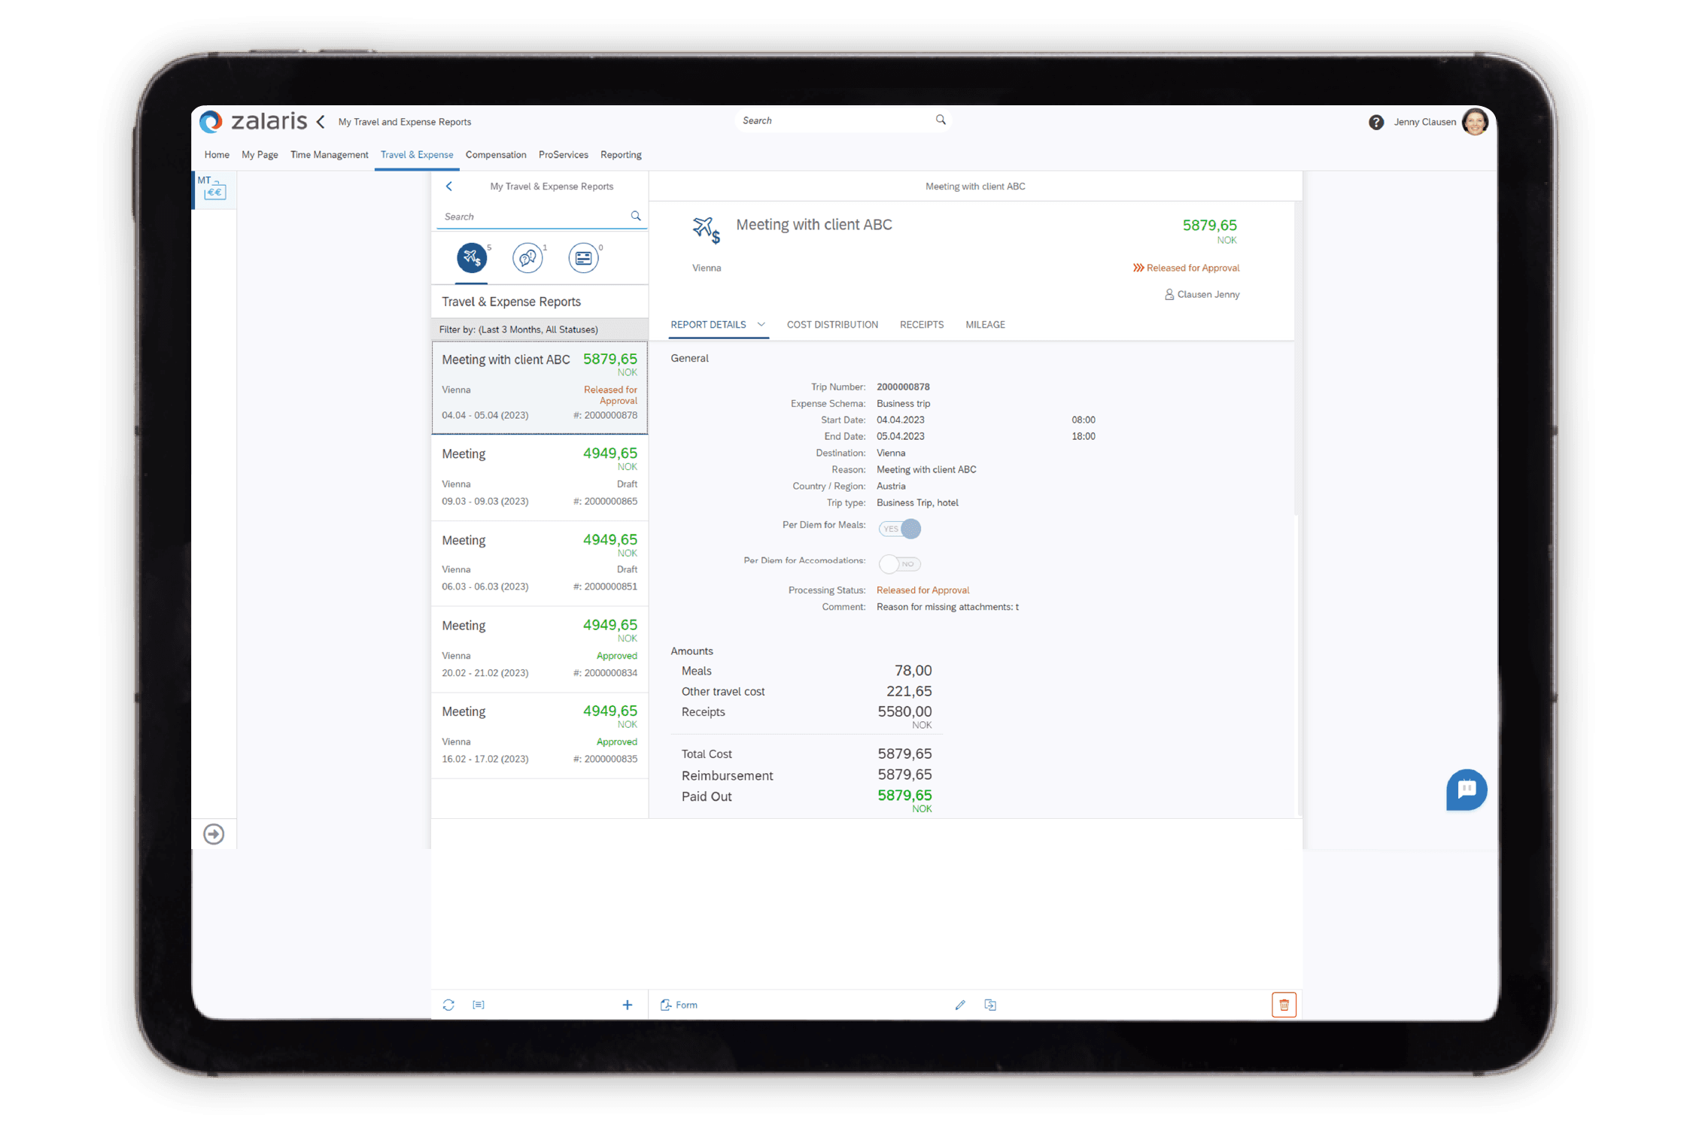Screen dimensions: 1693x1128
Task: Click the Form button in the footer
Action: click(679, 1005)
